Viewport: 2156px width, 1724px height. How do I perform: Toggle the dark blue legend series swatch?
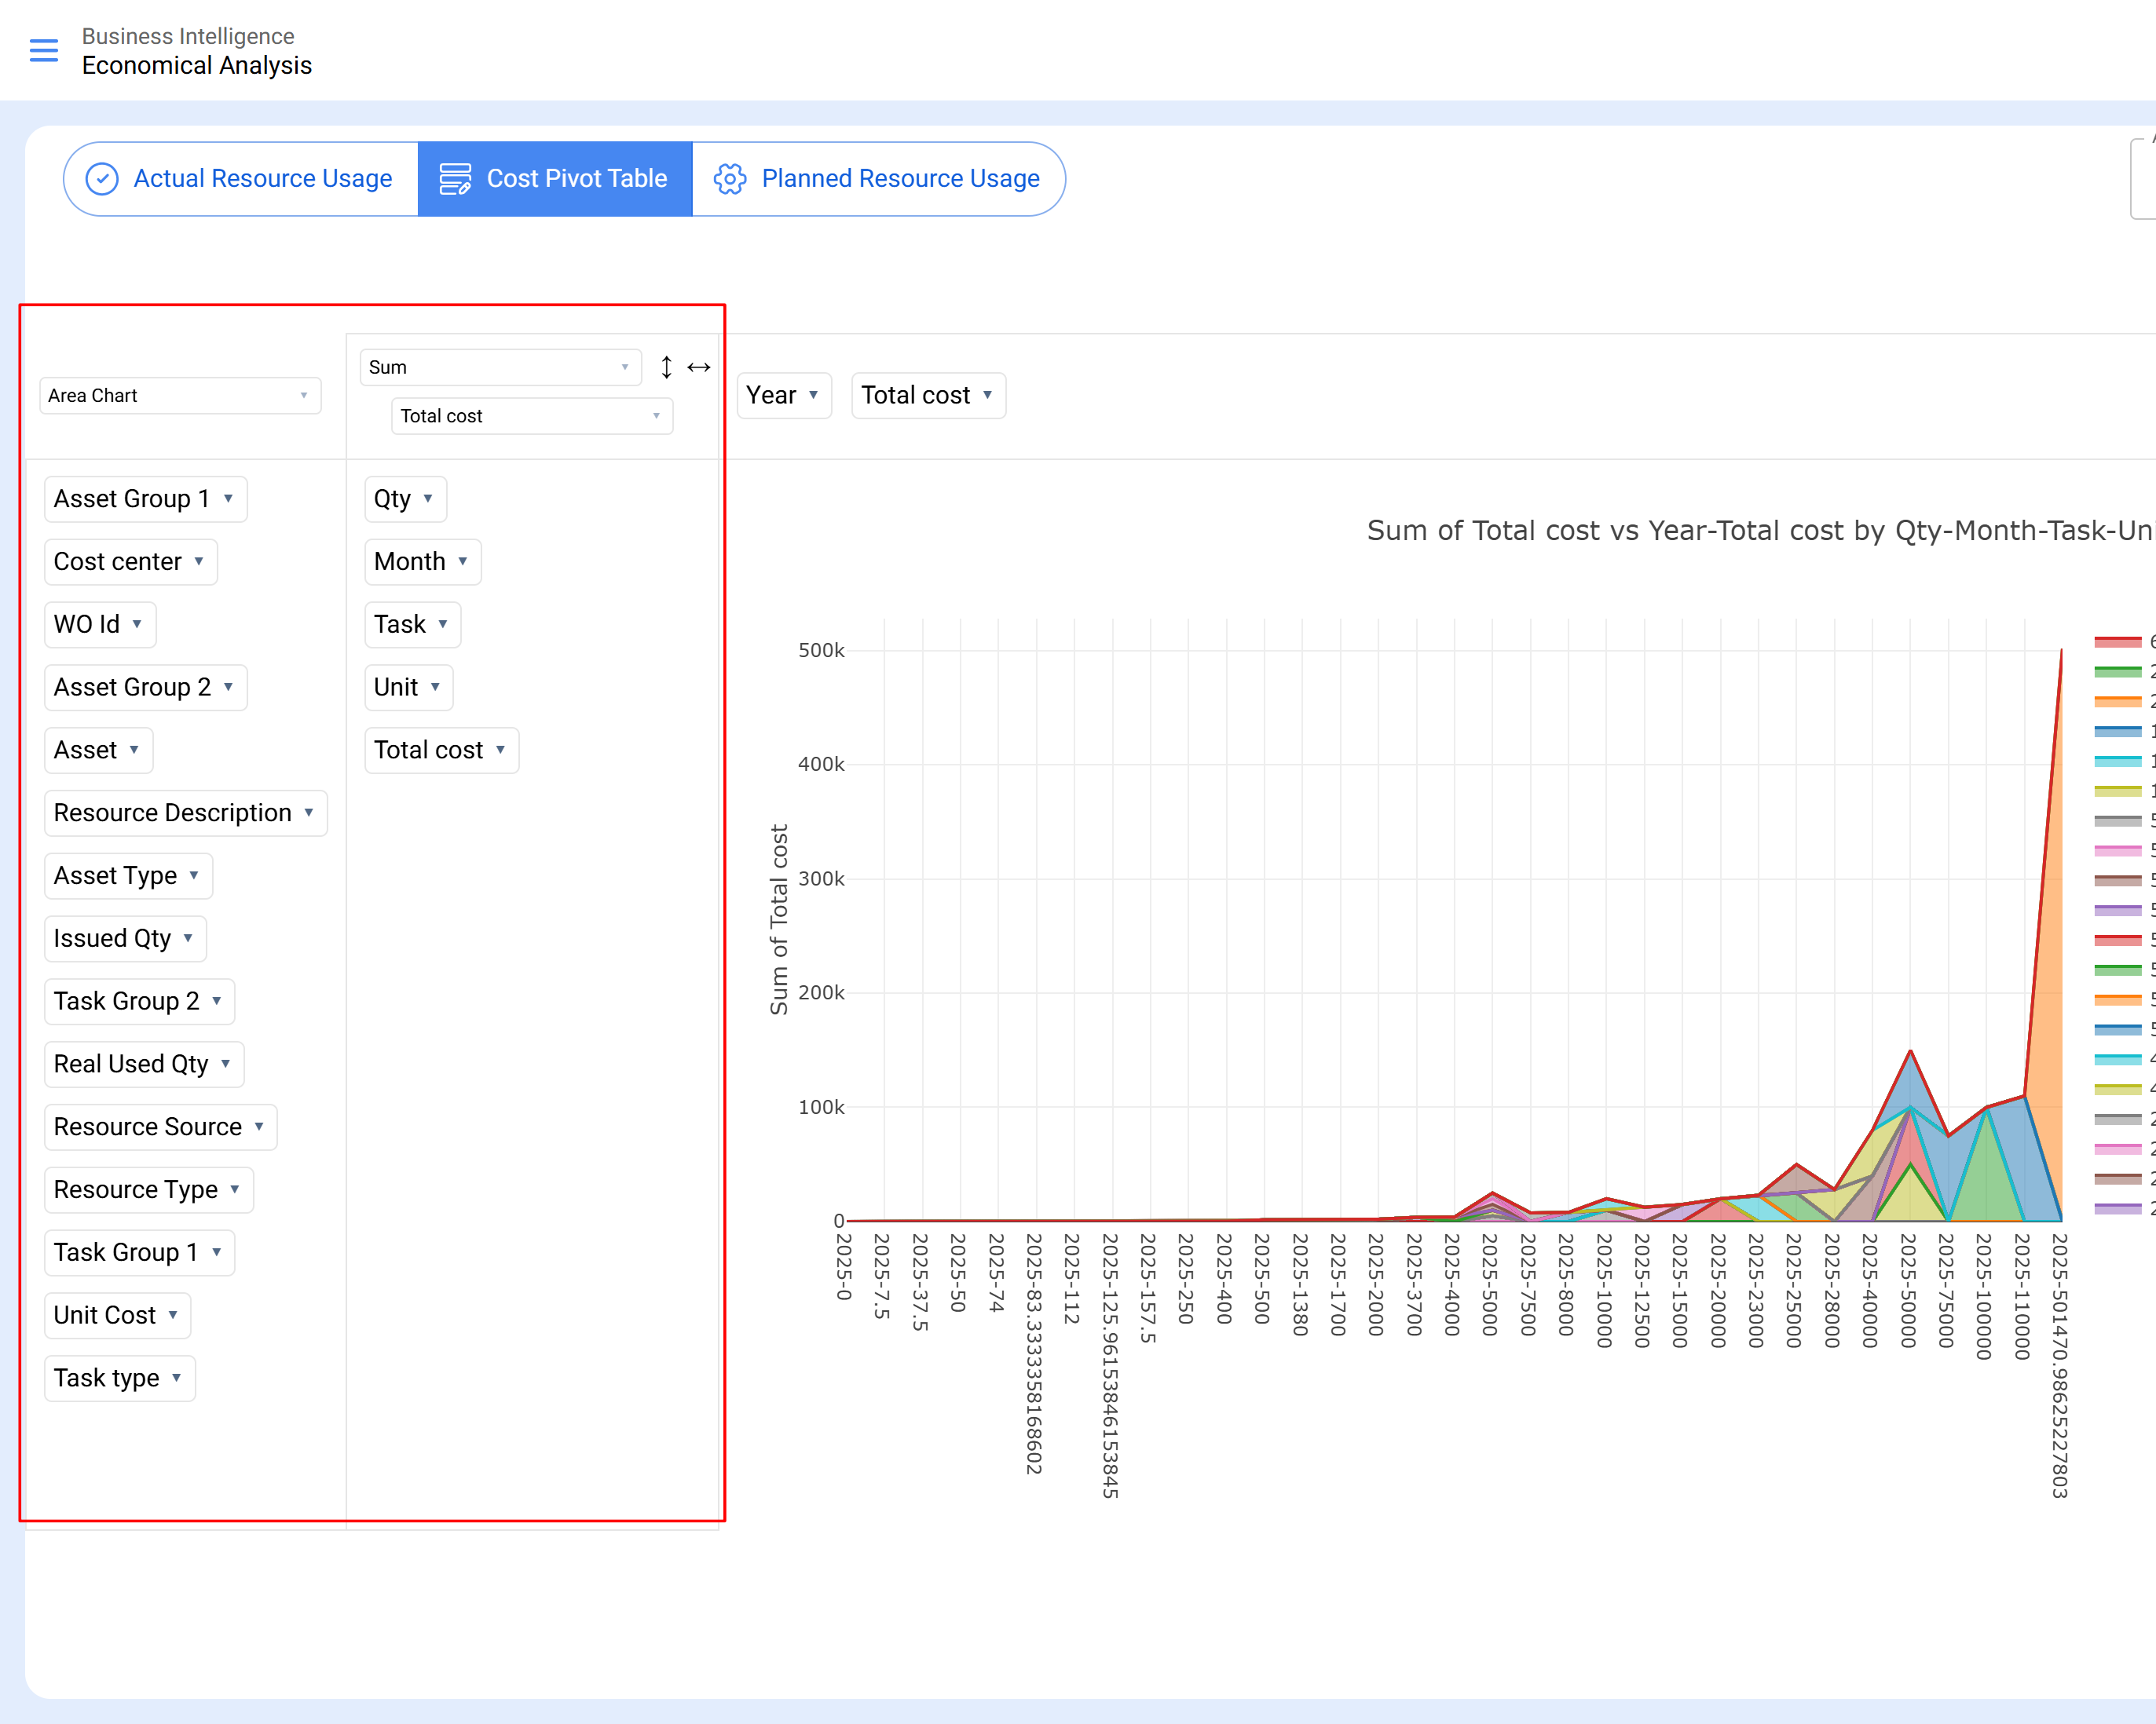click(x=2117, y=732)
